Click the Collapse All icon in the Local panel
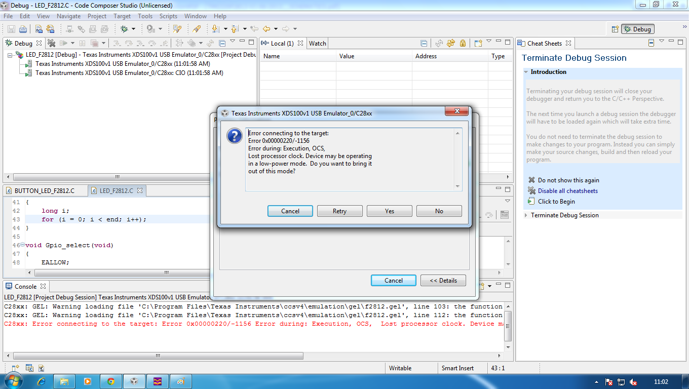Viewport: 689px width, 389px height. tap(425, 43)
